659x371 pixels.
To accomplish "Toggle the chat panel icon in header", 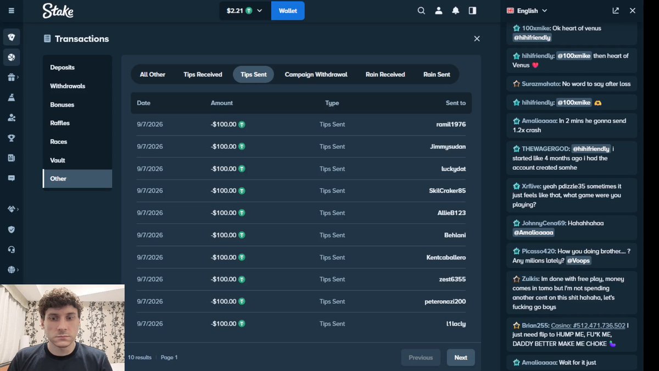I will (x=472, y=10).
